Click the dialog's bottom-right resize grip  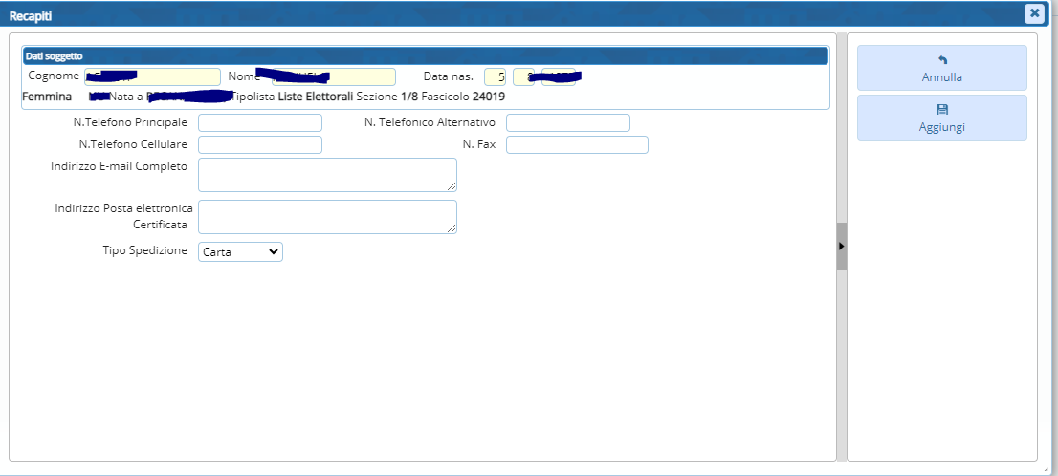(x=1050, y=469)
